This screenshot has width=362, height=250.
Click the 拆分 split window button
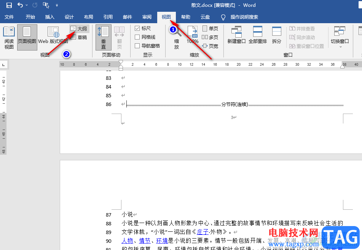[277, 35]
